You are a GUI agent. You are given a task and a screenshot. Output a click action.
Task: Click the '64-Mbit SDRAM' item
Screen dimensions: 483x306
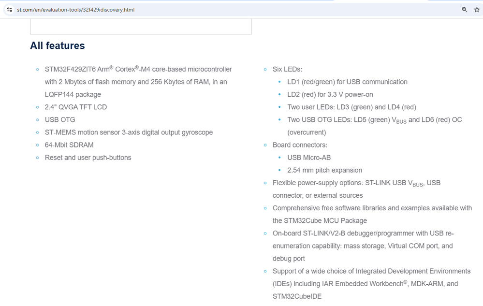(x=69, y=145)
